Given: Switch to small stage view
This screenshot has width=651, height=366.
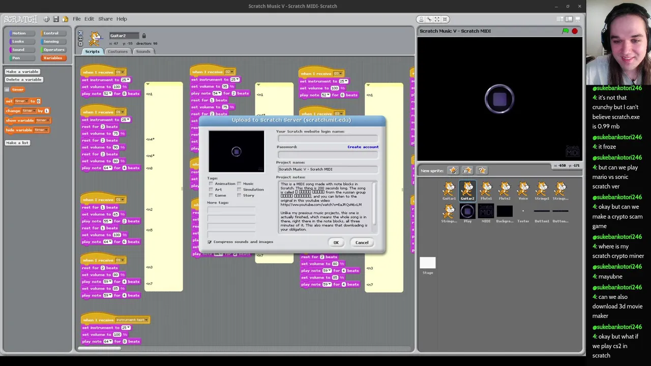Looking at the screenshot, I should [560, 19].
